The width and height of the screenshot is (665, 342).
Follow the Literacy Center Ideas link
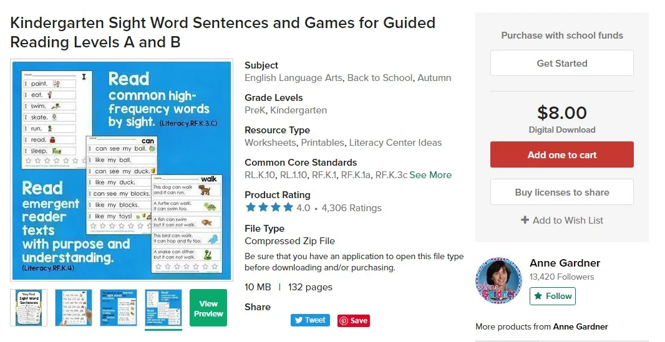click(x=396, y=143)
